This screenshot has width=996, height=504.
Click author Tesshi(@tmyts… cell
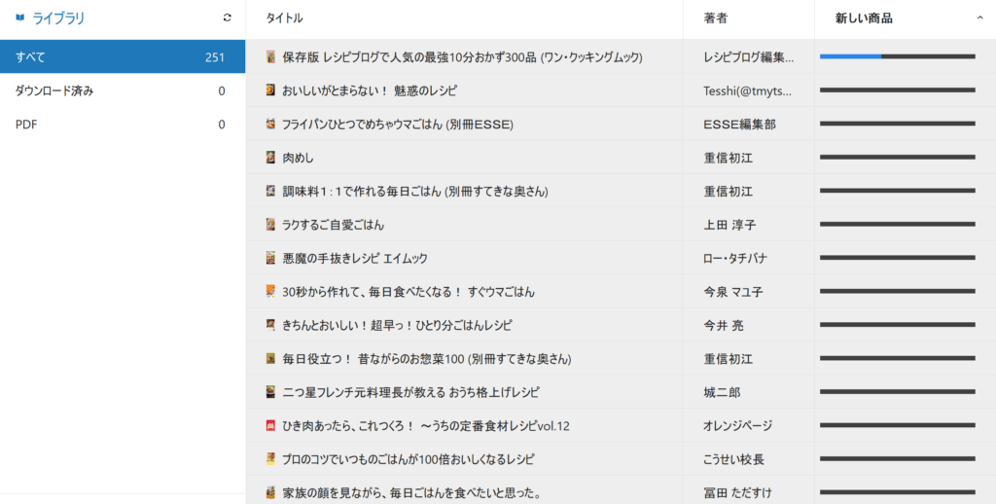[748, 90]
